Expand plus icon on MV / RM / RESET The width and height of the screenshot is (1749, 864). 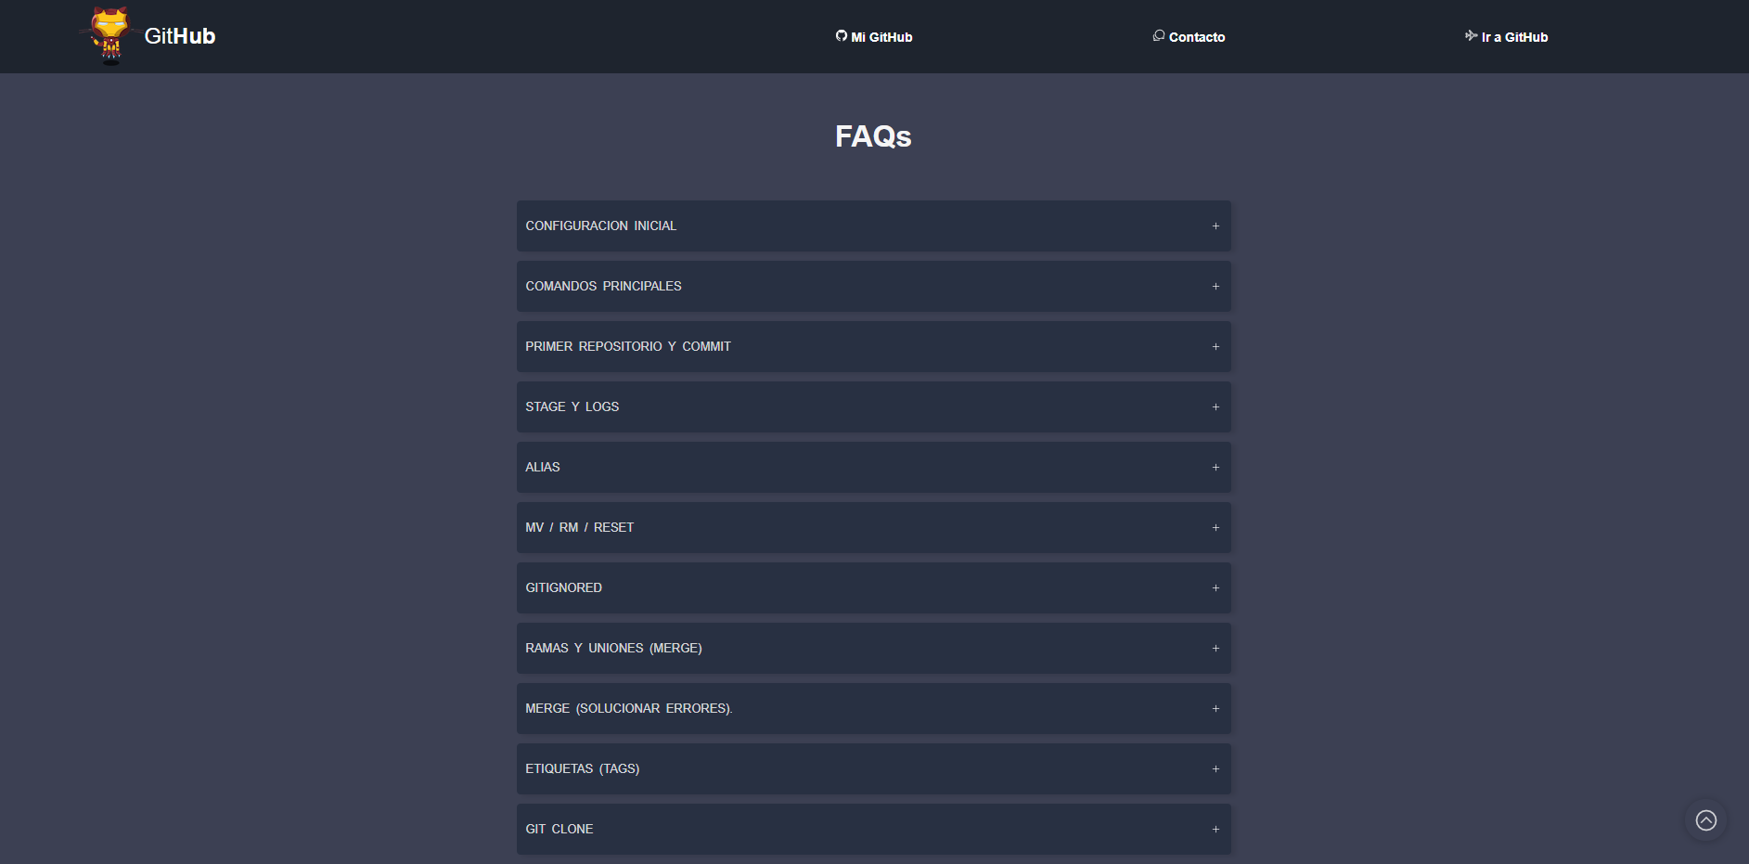point(1215,528)
